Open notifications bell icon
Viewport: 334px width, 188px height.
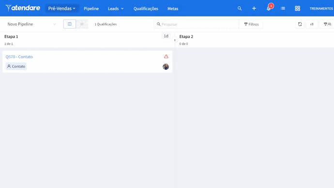[269, 8]
